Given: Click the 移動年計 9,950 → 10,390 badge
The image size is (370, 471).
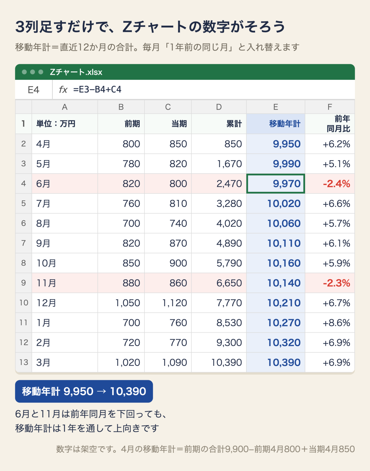Looking at the screenshot, I should pyautogui.click(x=84, y=391).
